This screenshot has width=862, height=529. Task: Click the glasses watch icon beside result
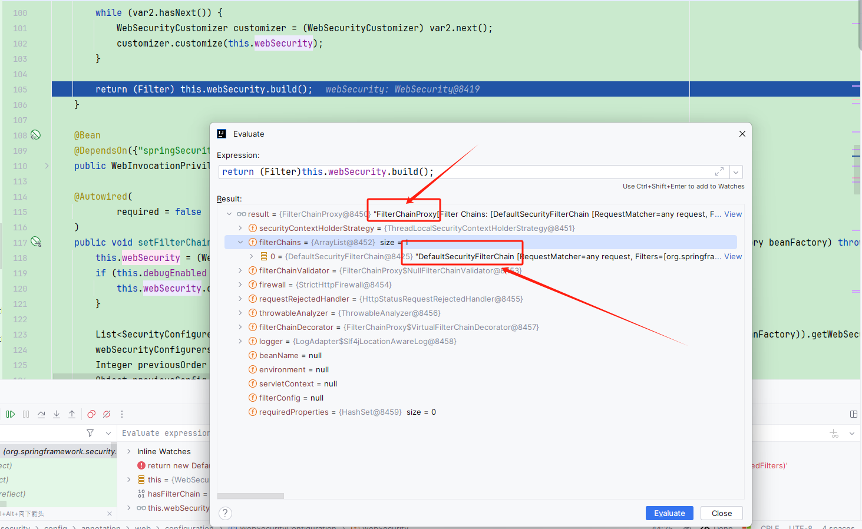point(241,214)
